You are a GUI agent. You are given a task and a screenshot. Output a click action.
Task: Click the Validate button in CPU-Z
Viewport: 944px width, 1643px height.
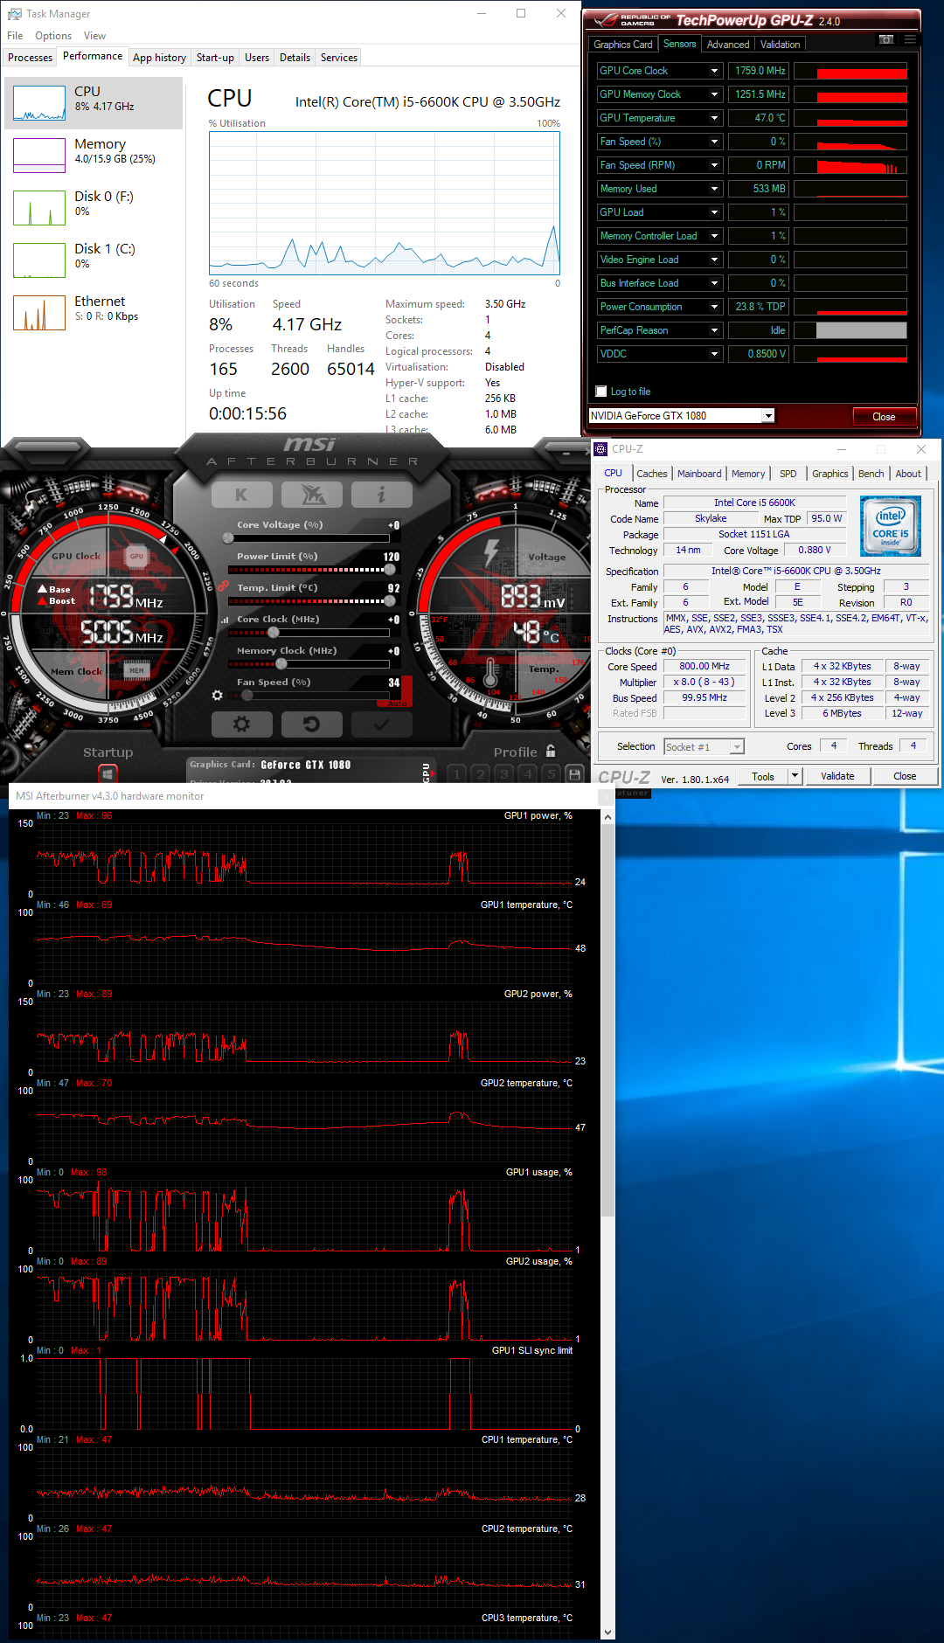pos(837,776)
